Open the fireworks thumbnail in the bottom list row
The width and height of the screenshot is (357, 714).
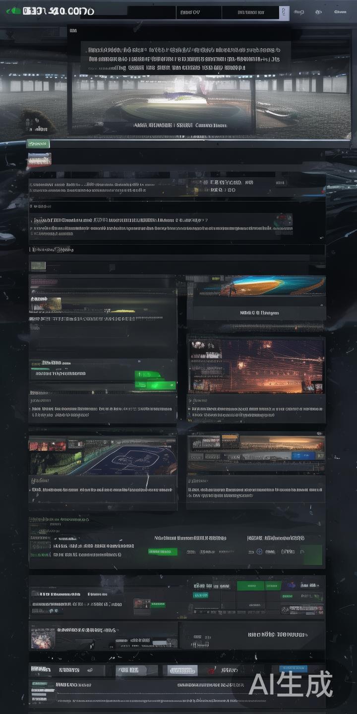pos(43,638)
